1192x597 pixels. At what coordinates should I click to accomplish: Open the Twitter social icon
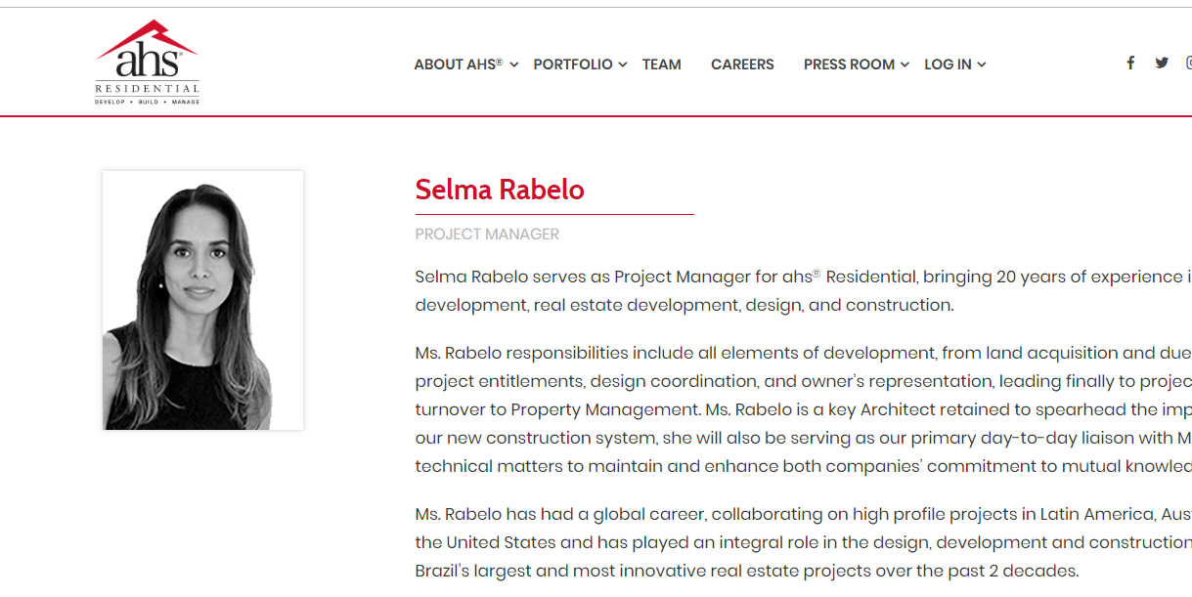click(x=1162, y=63)
